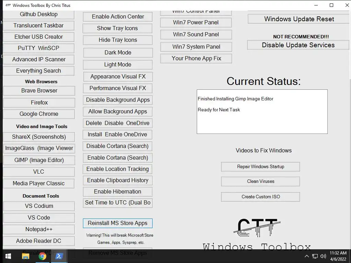Image resolution: width=351 pixels, height=263 pixels.
Task: Run Your Phone App Fix
Action: tap(196, 59)
